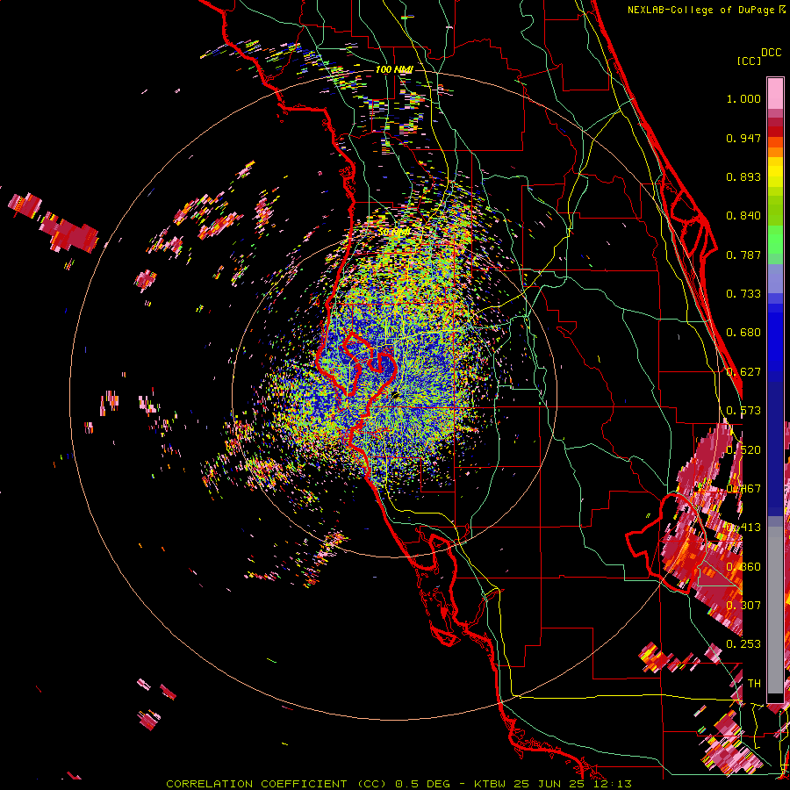This screenshot has width=790, height=790.
Task: Click the DCC label above the color scale
Action: click(x=772, y=53)
